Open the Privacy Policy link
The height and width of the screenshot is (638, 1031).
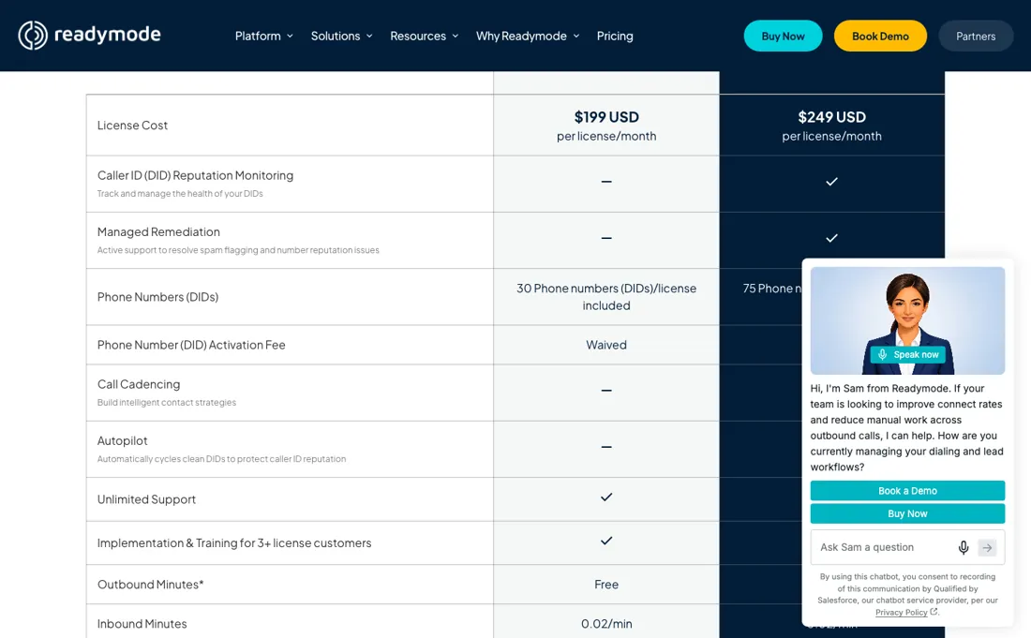901,613
